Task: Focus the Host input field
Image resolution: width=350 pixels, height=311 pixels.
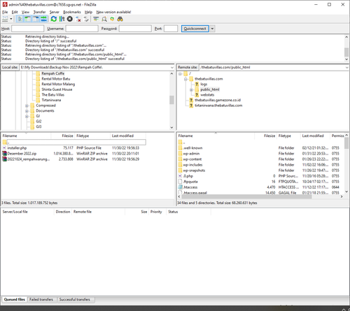Action: click(28, 29)
